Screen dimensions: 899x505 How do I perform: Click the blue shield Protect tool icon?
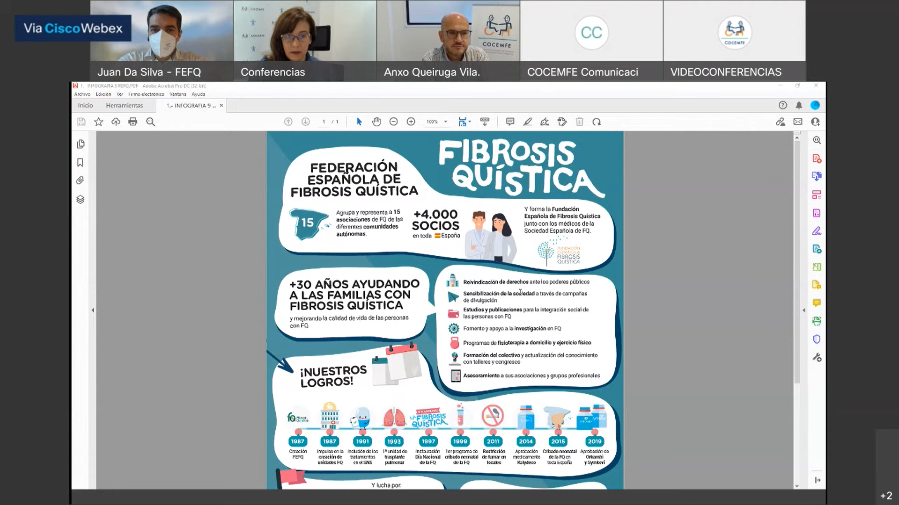(x=817, y=339)
